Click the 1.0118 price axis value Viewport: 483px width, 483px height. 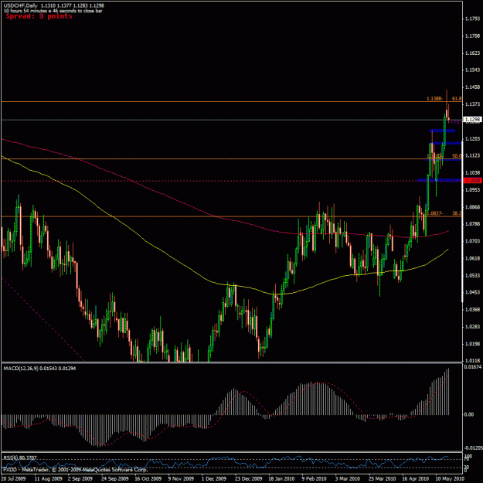472,360
